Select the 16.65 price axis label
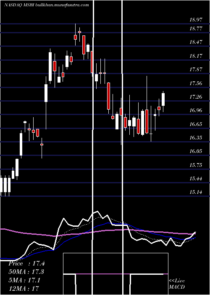Image resolution: width=210 pixels, height=295 pixels. (196, 124)
